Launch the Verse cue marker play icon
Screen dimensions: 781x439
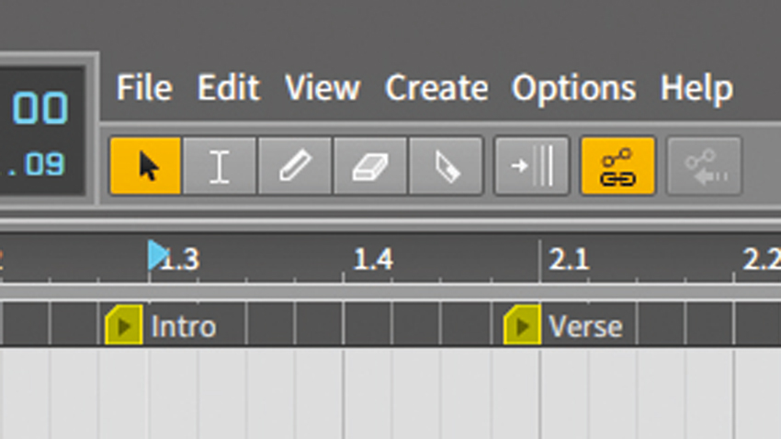point(522,325)
